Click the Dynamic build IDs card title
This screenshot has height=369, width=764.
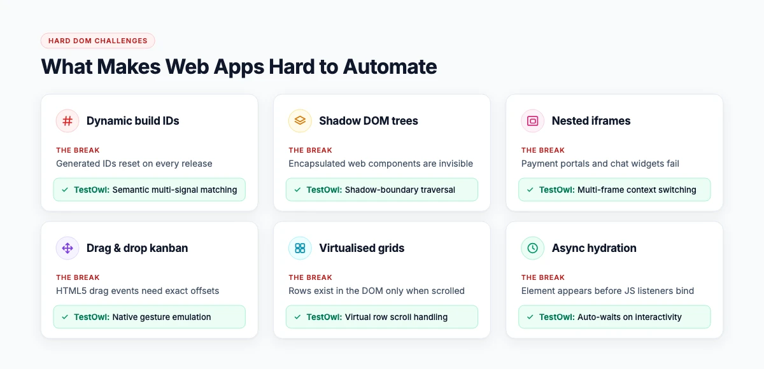(x=133, y=121)
